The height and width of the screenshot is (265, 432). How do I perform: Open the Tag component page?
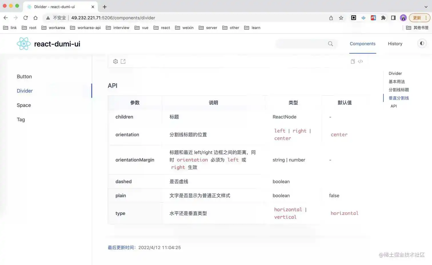pos(21,119)
